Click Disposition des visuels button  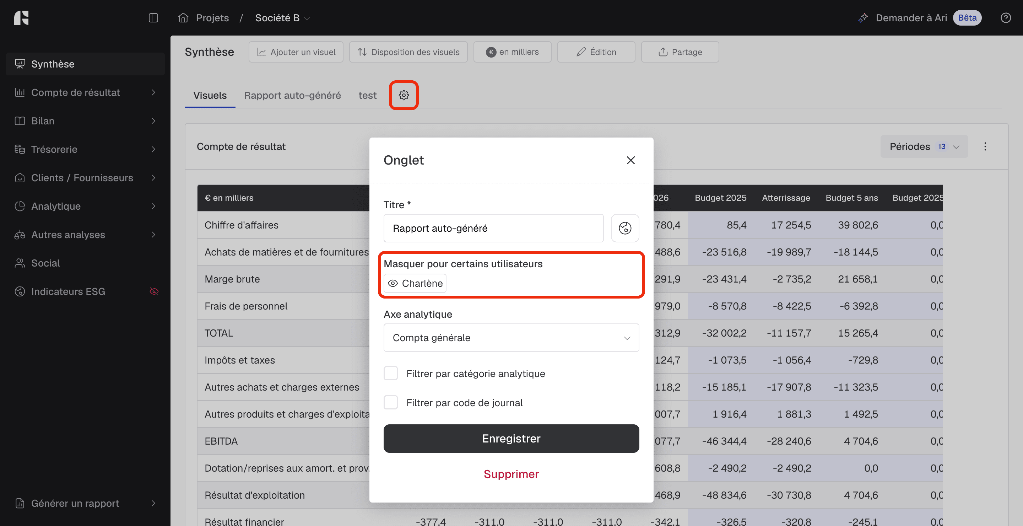pyautogui.click(x=408, y=52)
